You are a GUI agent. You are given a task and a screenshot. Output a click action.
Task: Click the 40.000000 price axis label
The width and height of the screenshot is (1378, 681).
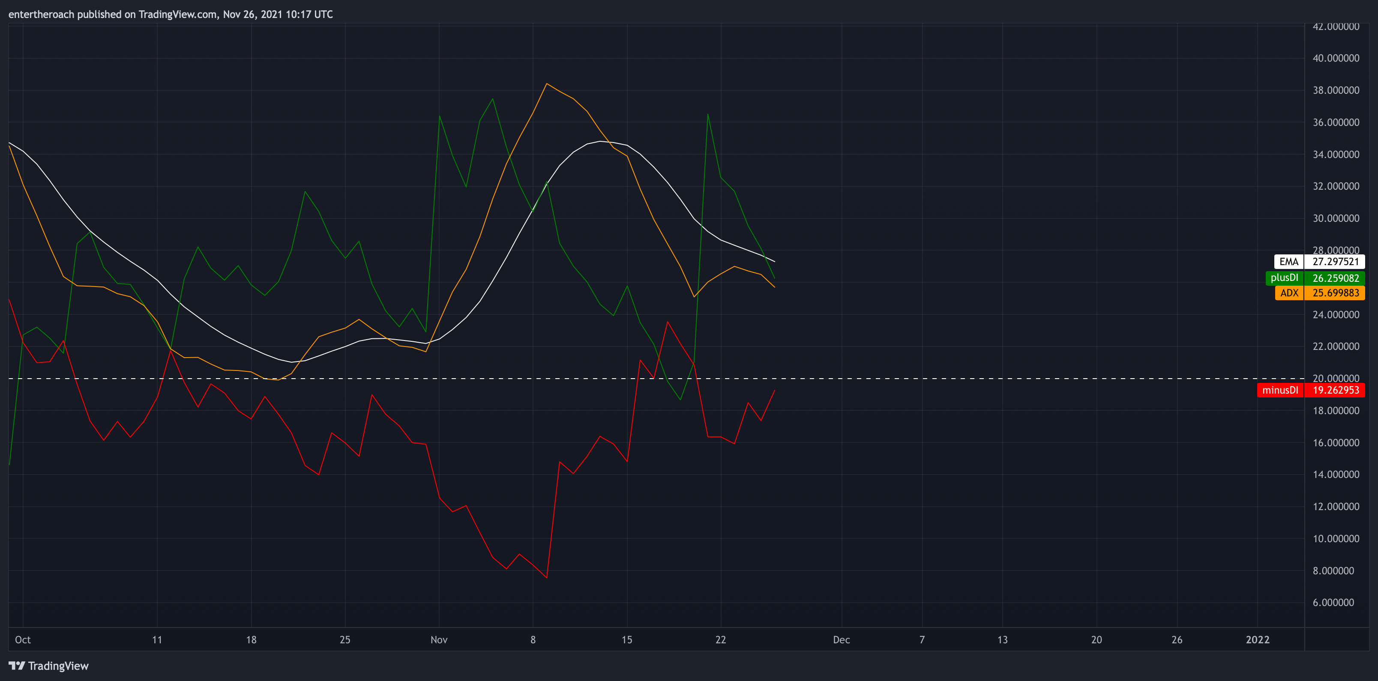(1336, 58)
